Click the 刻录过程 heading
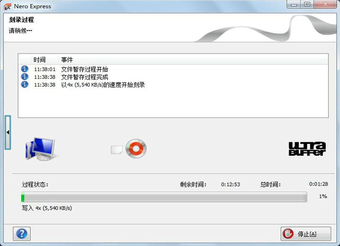Screen dimensions: 340x246 point(22,20)
